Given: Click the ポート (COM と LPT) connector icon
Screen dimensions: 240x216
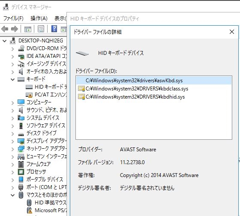Looking at the screenshot, I should click(x=21, y=187).
